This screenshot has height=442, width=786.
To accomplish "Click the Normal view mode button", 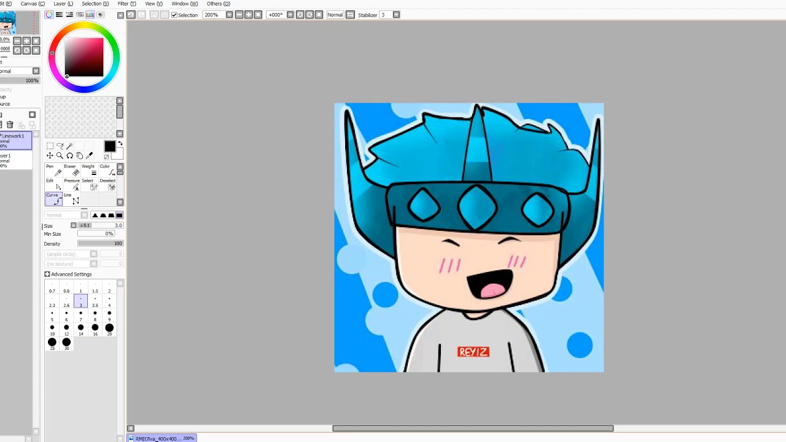I will [335, 15].
